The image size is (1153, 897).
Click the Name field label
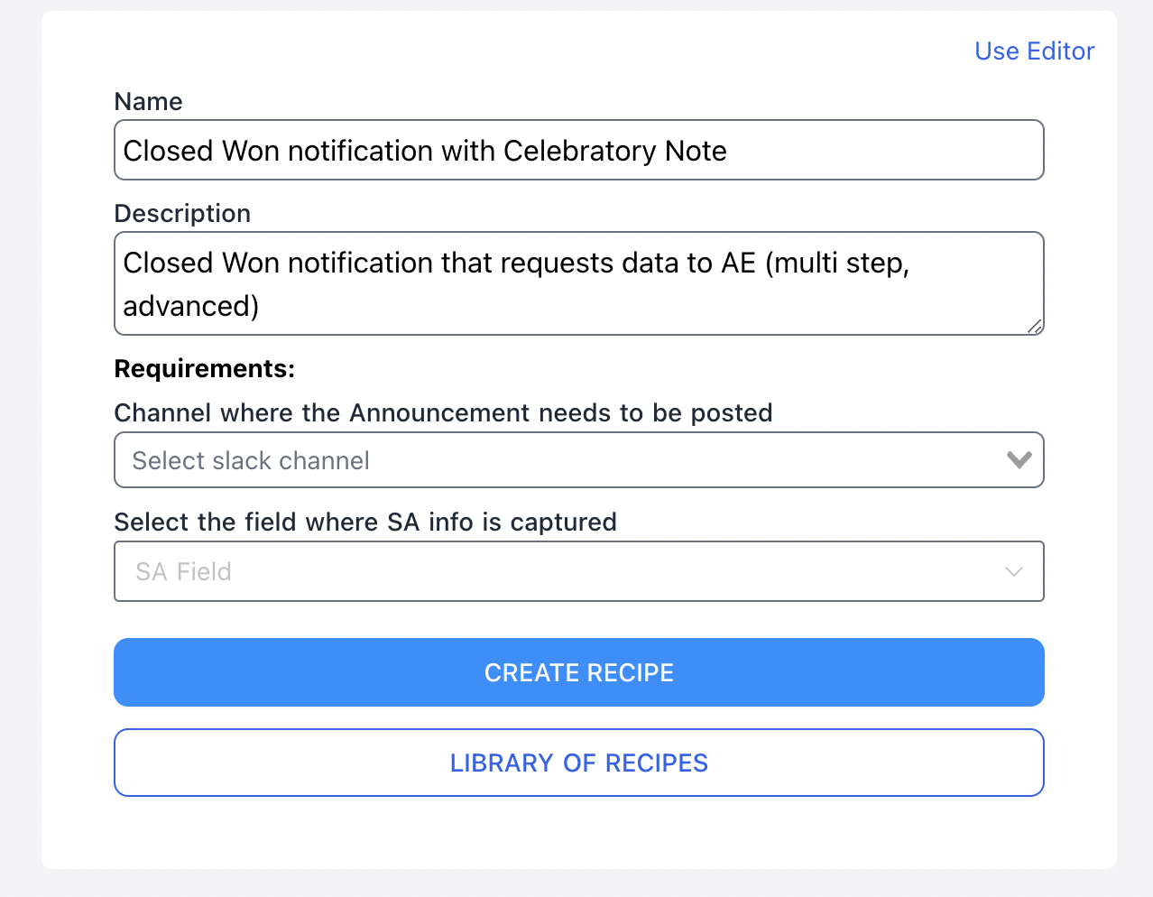(x=148, y=101)
